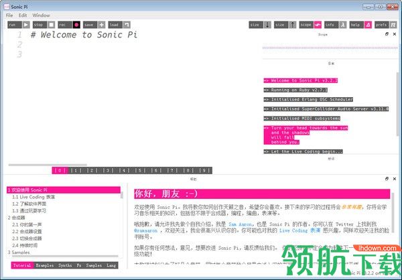
Task: Select the Samples help tab
Action: pyautogui.click(x=94, y=265)
